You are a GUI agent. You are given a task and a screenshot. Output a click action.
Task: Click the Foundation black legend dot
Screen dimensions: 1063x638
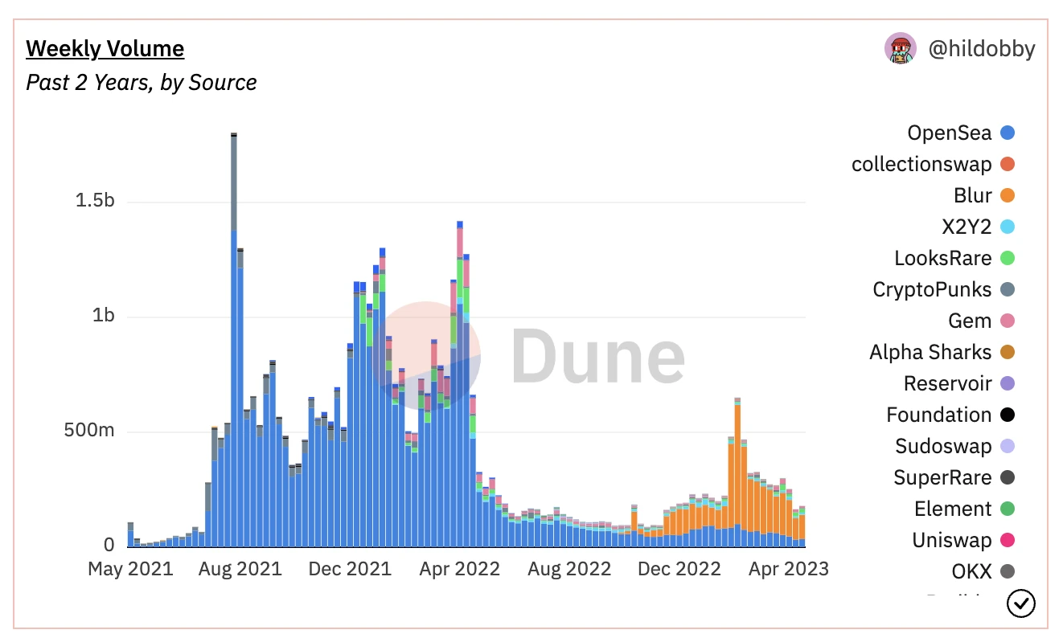tap(1008, 415)
